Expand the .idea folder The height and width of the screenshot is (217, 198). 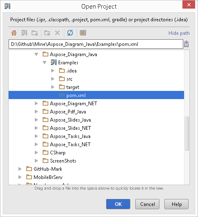pyautogui.click(x=52, y=70)
